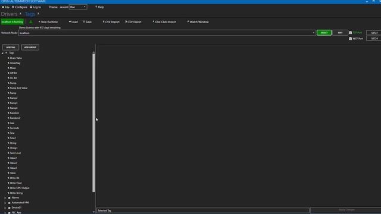Switch to the Drivers tab
The height and width of the screenshot is (214, 381).
pyautogui.click(x=10, y=14)
